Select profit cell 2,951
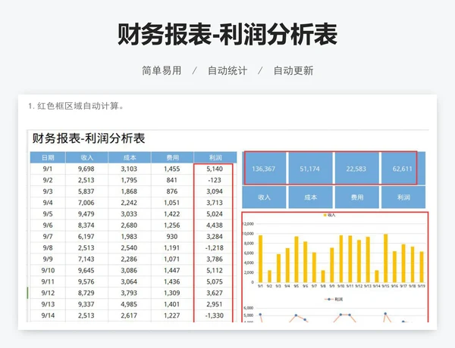This screenshot has height=348, width=455. pyautogui.click(x=215, y=304)
